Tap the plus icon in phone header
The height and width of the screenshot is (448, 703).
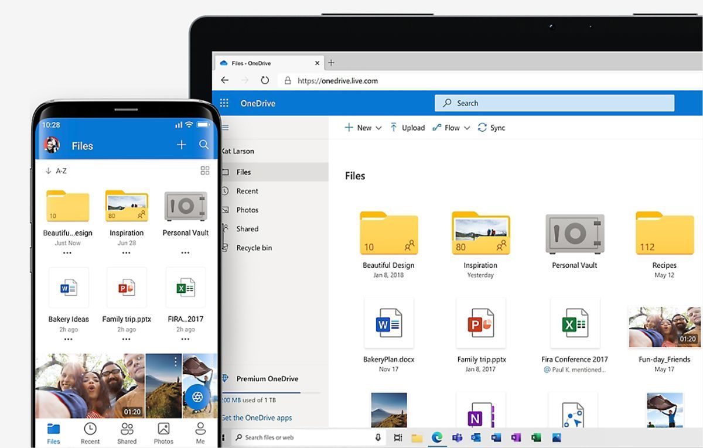(182, 145)
